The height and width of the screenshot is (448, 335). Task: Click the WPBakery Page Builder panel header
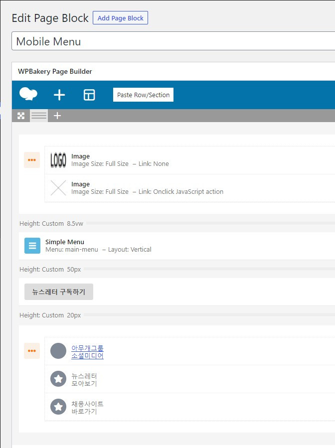click(x=173, y=71)
